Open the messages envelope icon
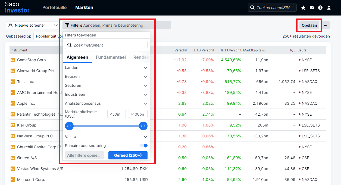The width and height of the screenshot is (341, 185). click(x=312, y=8)
